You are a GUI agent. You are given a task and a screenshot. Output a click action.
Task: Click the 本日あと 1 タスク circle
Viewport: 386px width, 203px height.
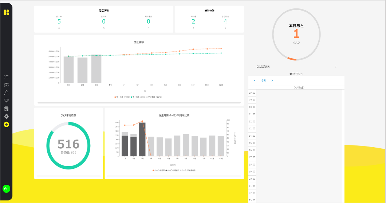click(296, 34)
